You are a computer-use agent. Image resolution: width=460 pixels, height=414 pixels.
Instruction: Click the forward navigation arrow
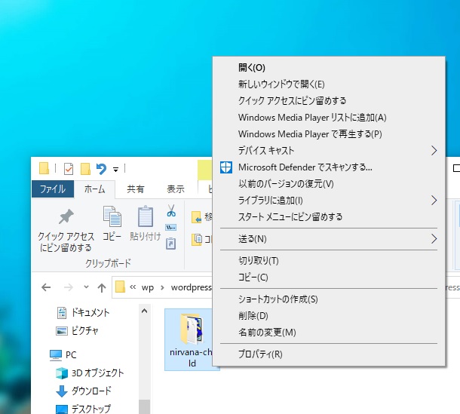click(69, 287)
